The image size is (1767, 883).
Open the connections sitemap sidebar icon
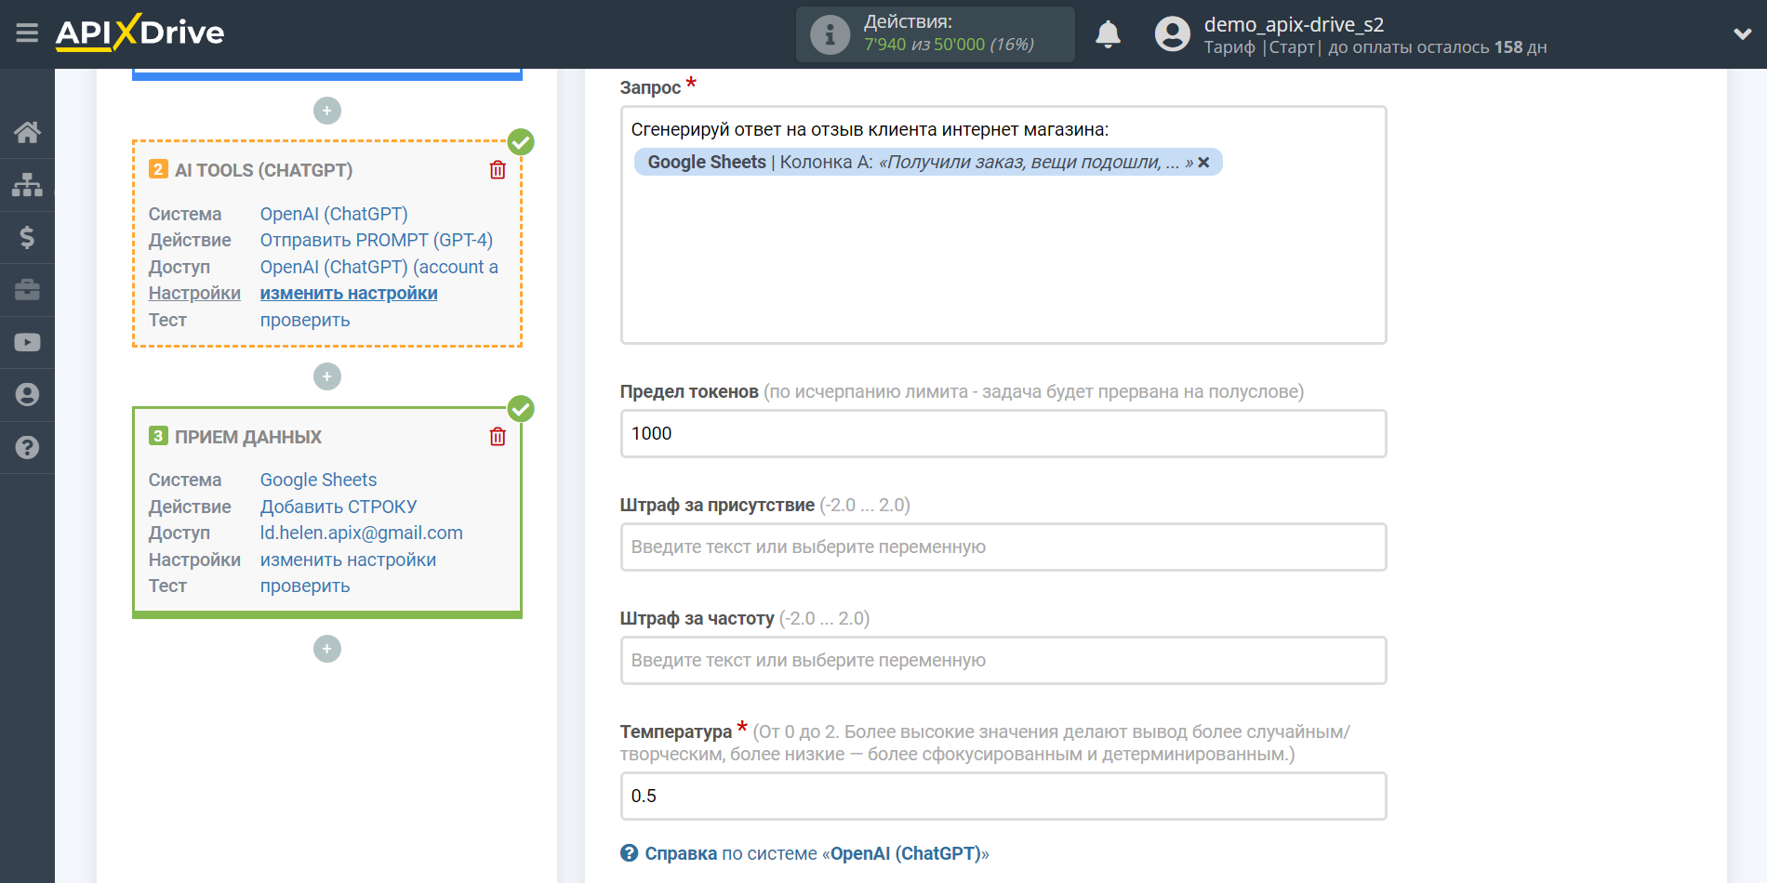pos(27,185)
